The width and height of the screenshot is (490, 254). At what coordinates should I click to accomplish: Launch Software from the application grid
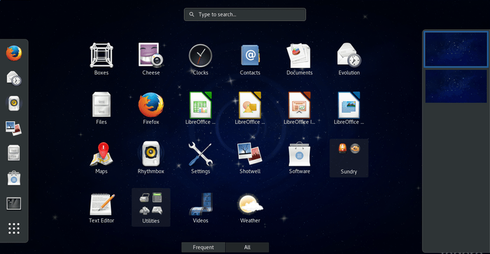[299, 157]
